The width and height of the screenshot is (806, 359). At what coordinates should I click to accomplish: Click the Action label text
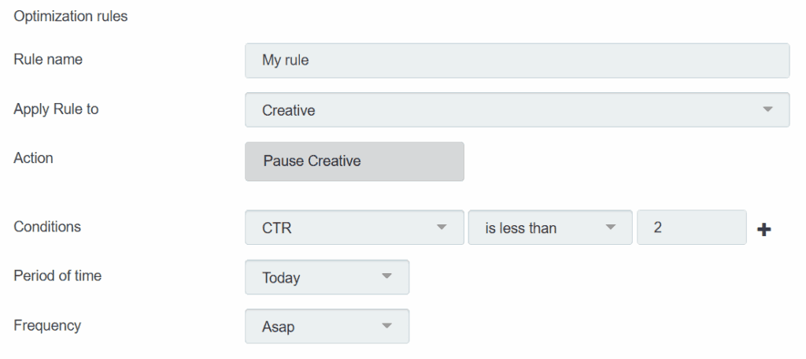point(34,158)
